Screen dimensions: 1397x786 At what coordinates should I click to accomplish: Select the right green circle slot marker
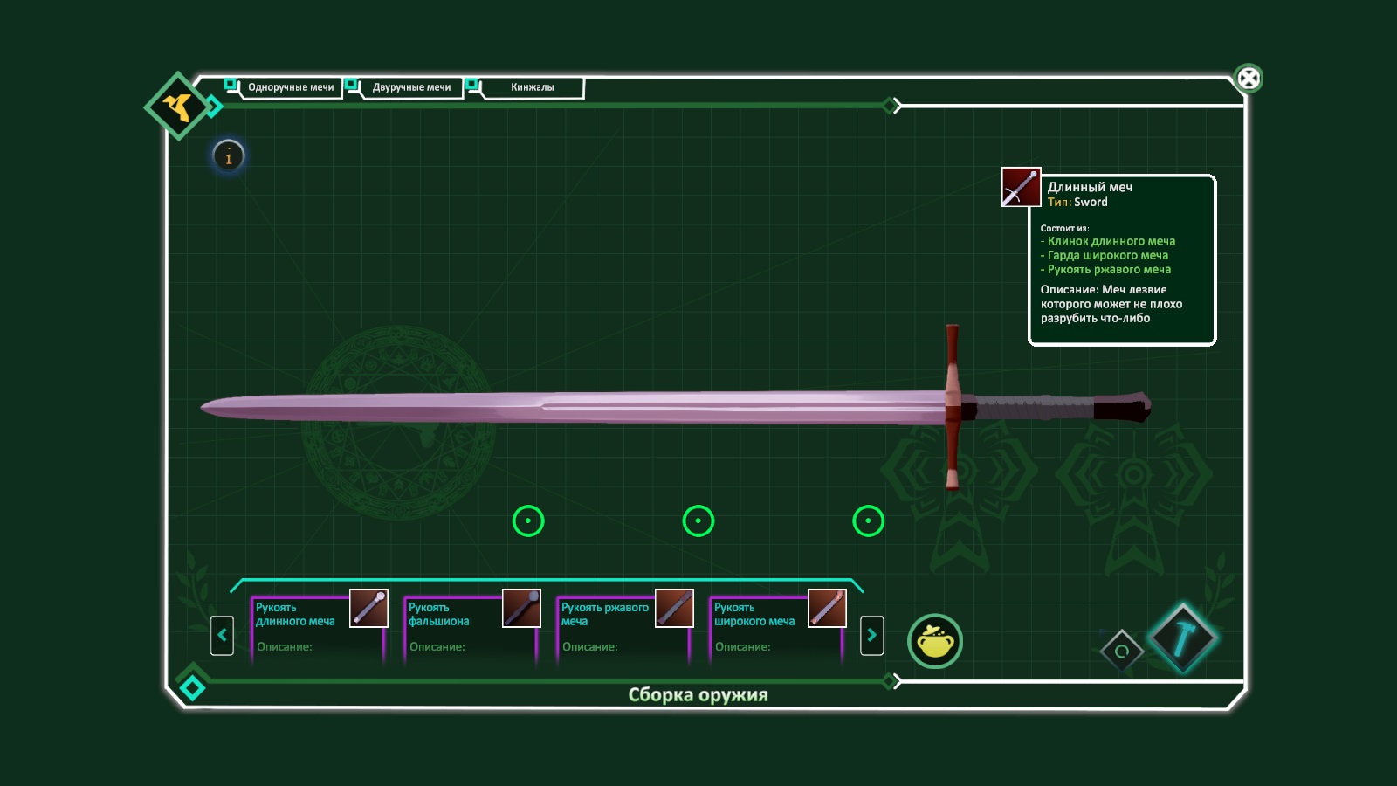point(869,521)
